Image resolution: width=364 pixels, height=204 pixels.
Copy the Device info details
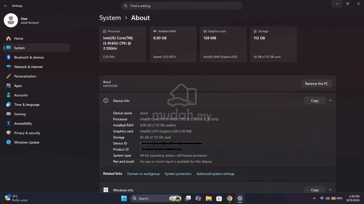pyautogui.click(x=315, y=101)
